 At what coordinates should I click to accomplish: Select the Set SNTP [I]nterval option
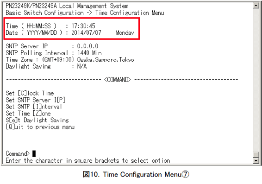click(x=34, y=107)
